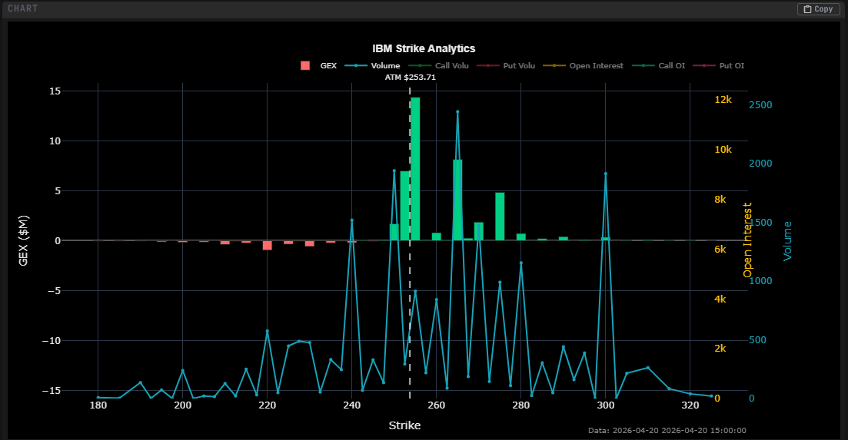Screen dimensions: 848x440
Task: Click the ATM $253.71 annotation
Action: [x=410, y=78]
